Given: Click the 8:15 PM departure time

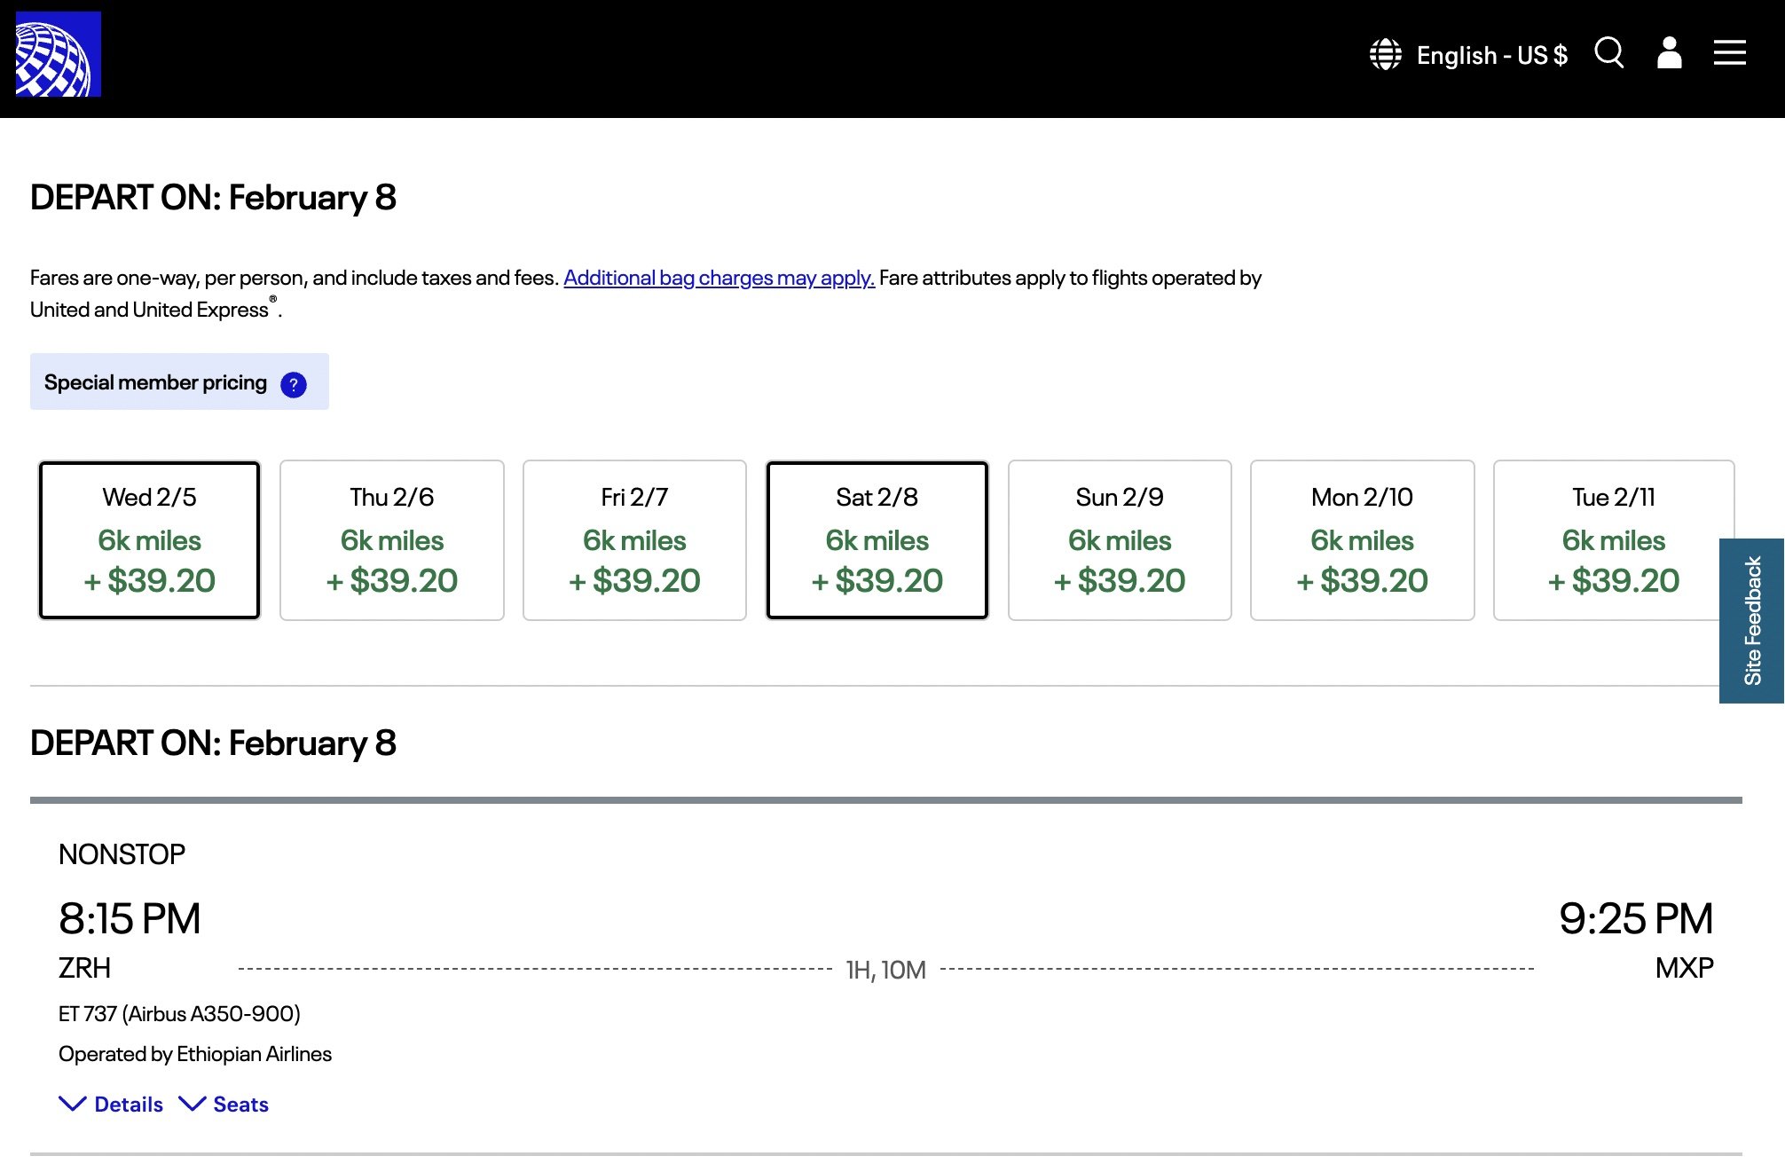Looking at the screenshot, I should tap(130, 918).
